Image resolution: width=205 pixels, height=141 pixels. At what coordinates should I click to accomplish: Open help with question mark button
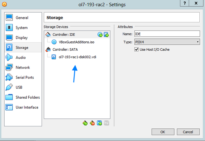(184, 3)
